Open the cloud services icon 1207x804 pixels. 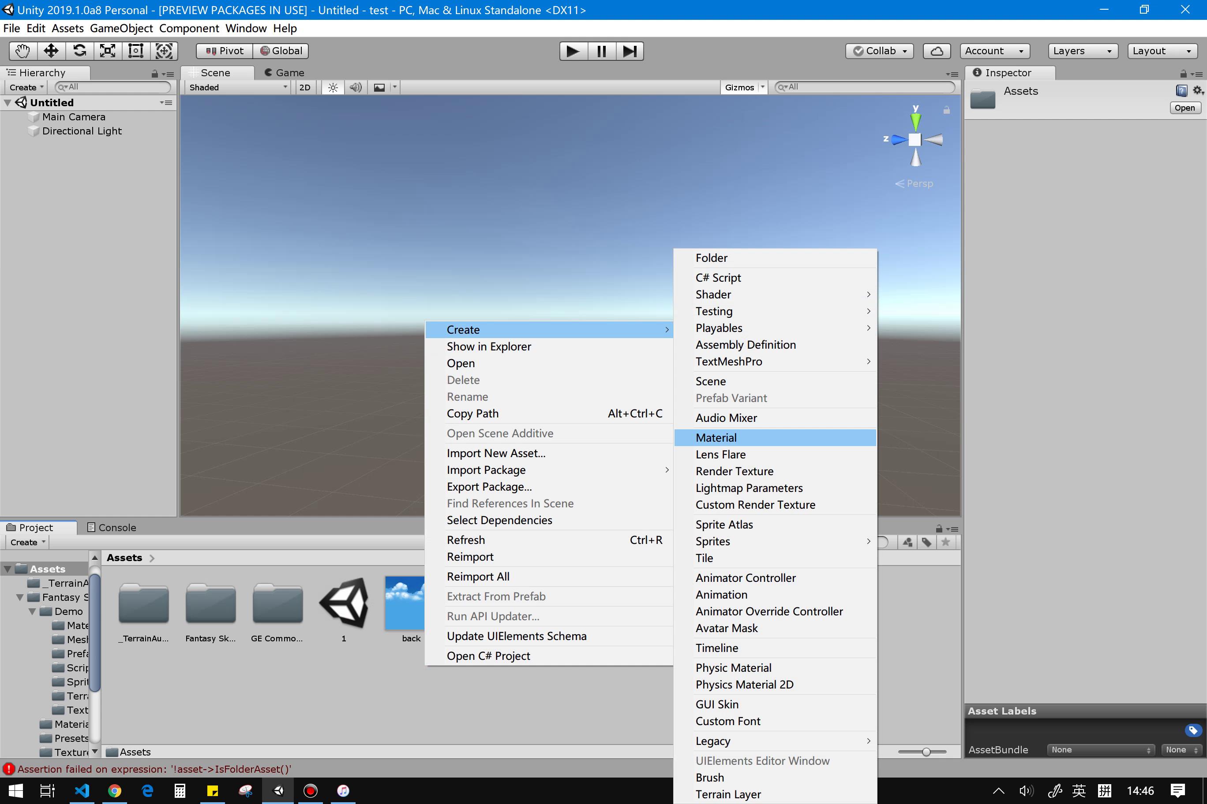937,51
